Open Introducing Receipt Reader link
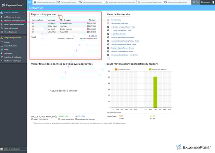Image resolution: width=215 pixels, height=153 pixels. 125,55
